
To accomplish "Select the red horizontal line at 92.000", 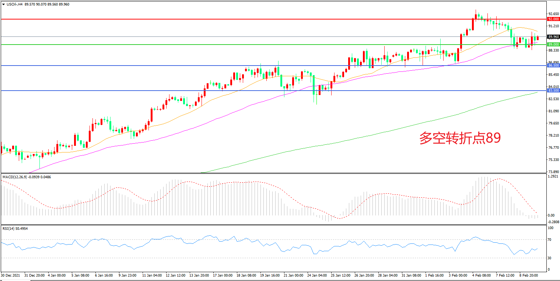I will tap(258, 19).
